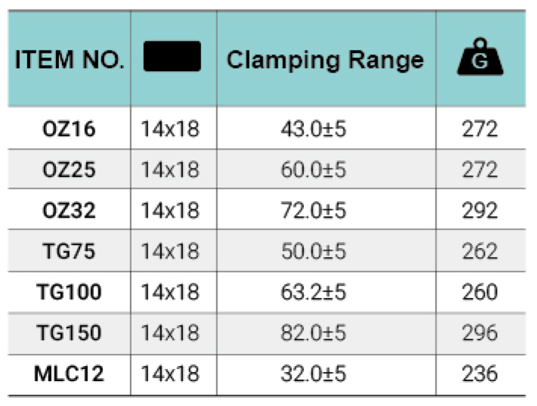Click item OZ16 in the table
The width and height of the screenshot is (537, 406).
pyautogui.click(x=69, y=129)
